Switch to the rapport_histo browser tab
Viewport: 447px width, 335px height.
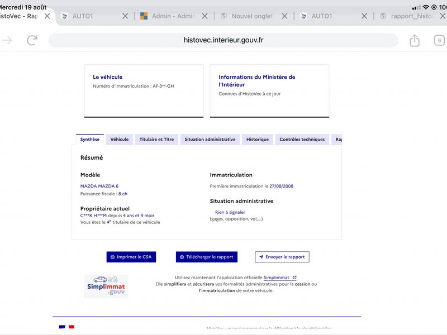click(x=408, y=16)
